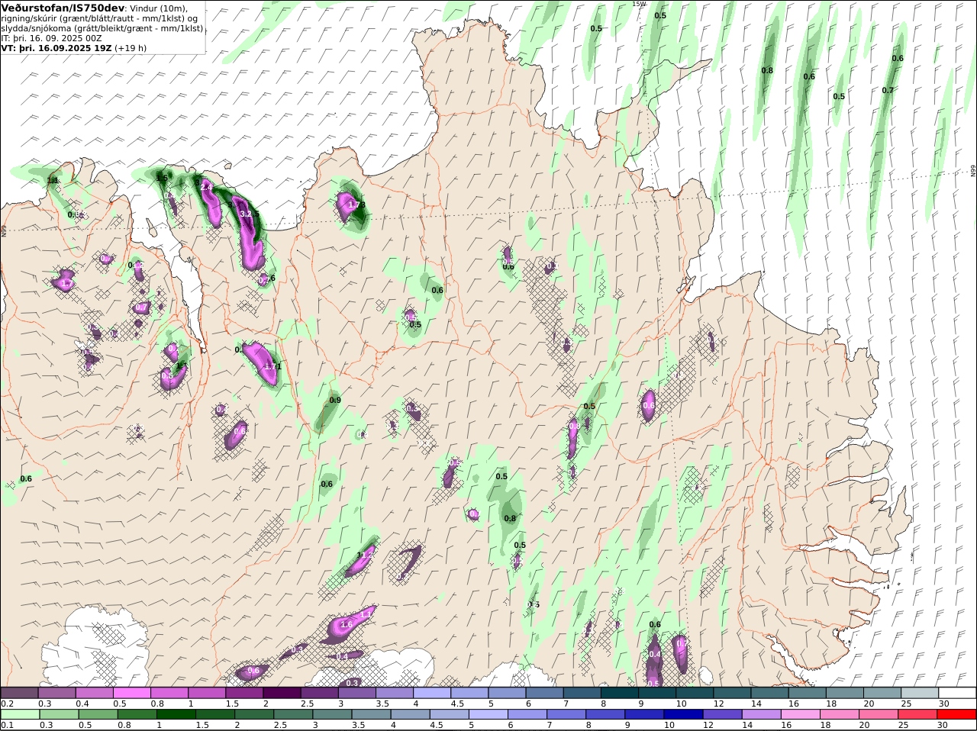Click the lower legend swatch labeled 9

(643, 714)
